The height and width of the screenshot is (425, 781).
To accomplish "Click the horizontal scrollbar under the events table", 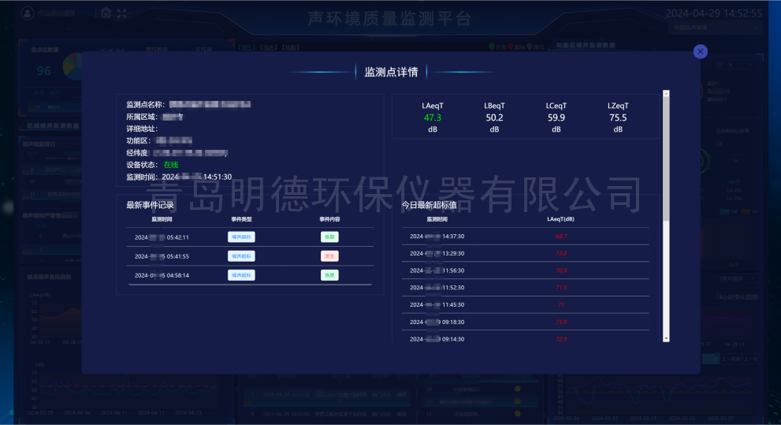I will coord(249,284).
